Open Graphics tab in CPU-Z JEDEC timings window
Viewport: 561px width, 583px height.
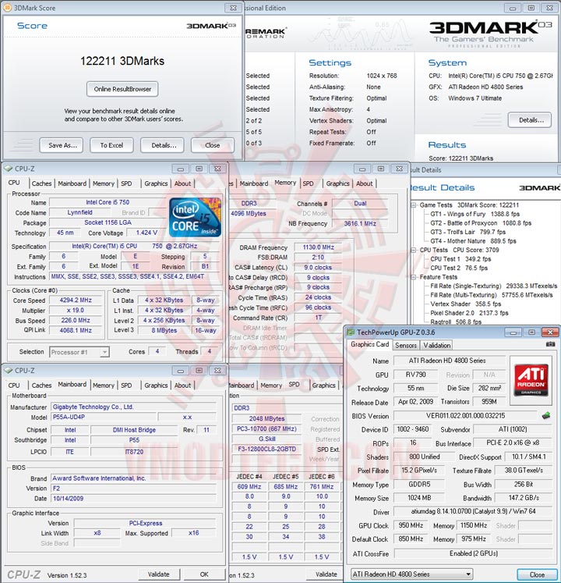point(324,386)
